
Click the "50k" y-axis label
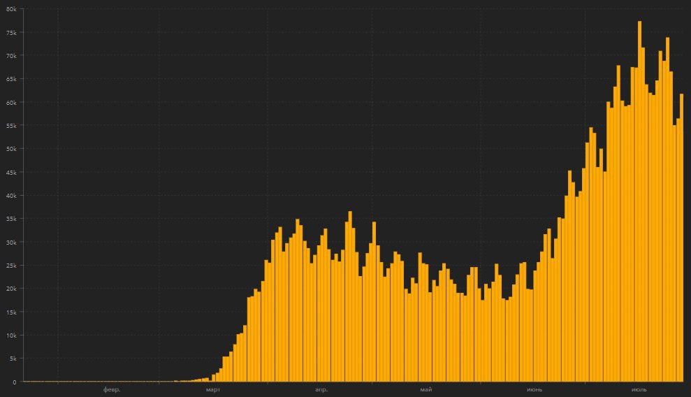click(11, 149)
